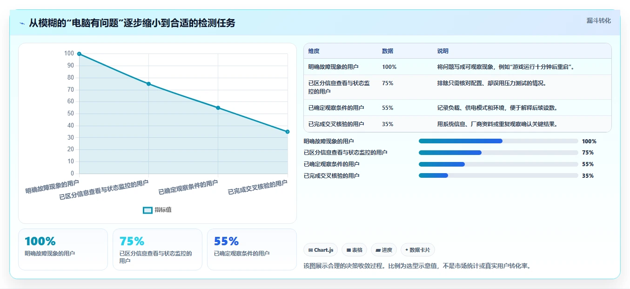Select the 进度 tag
Image resolution: width=630 pixels, height=289 pixels.
[x=384, y=250]
